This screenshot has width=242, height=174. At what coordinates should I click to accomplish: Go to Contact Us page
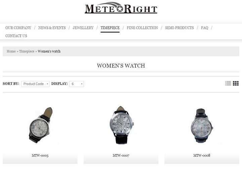(x=16, y=36)
